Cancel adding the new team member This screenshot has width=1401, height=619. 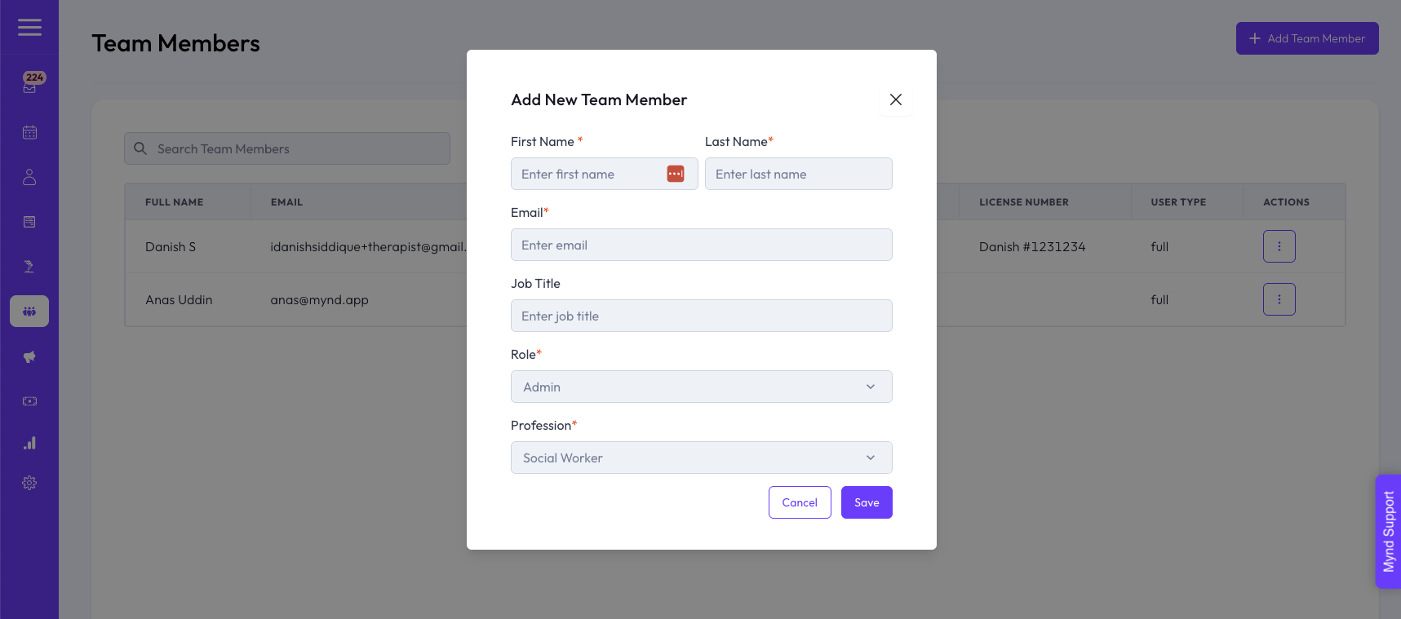[800, 502]
